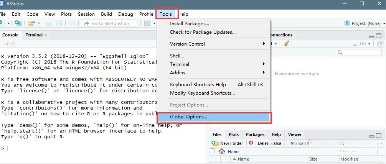
Task: Click the create R project icon
Action: coord(18,23)
